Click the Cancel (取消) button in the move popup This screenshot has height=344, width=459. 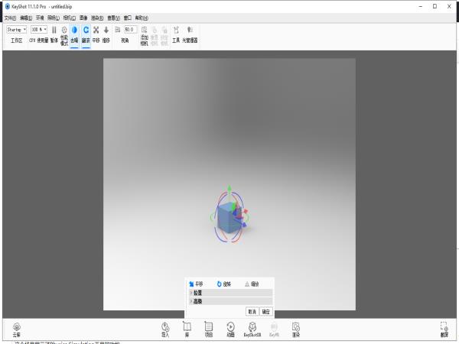pyautogui.click(x=252, y=312)
